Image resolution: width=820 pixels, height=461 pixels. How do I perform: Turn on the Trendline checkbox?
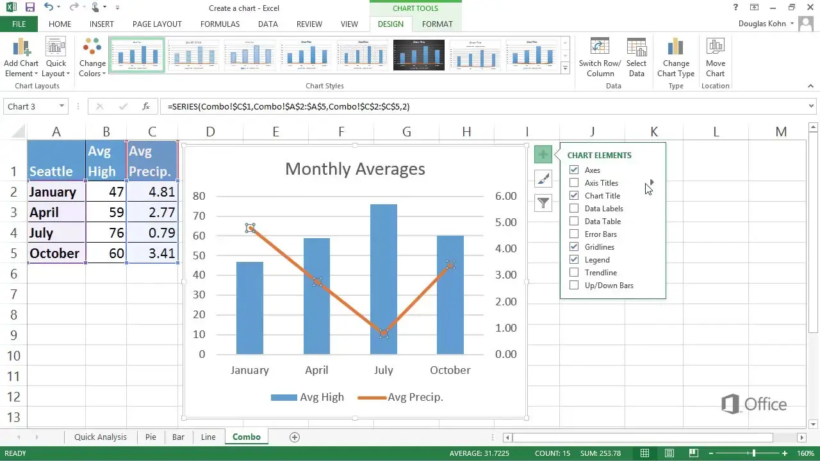tap(574, 273)
